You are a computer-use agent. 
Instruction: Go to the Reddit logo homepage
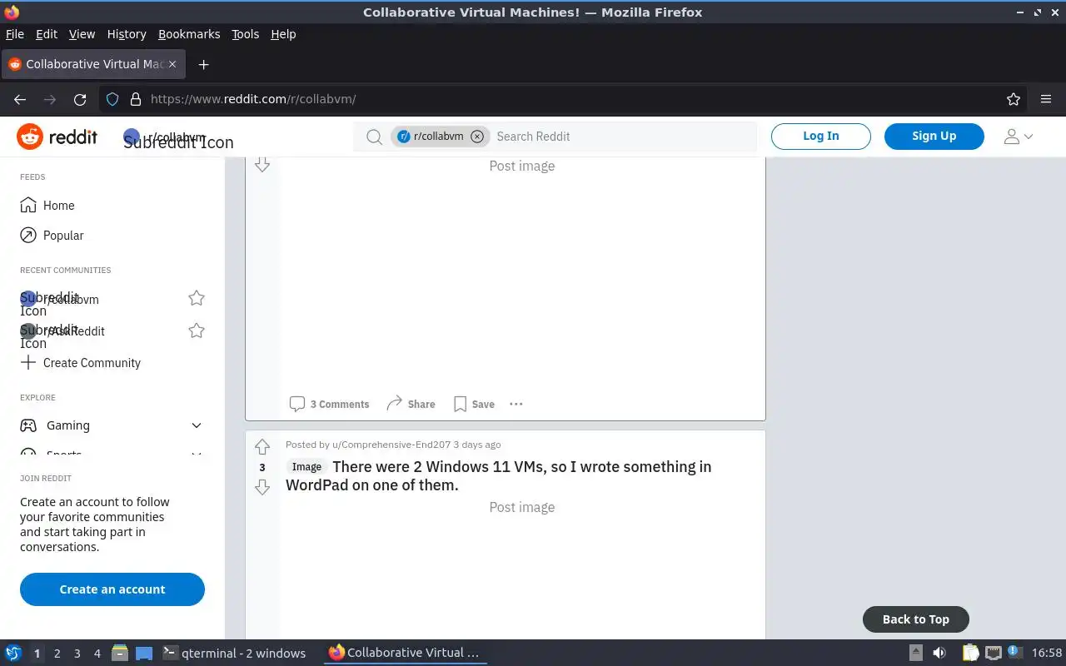point(57,137)
